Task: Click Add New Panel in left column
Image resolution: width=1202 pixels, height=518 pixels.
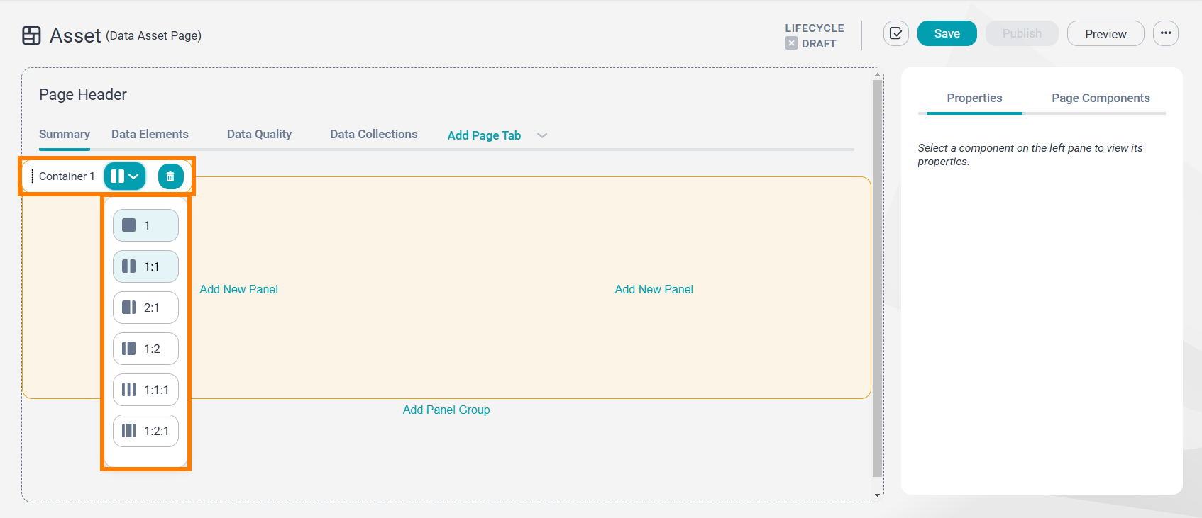Action: tap(238, 289)
